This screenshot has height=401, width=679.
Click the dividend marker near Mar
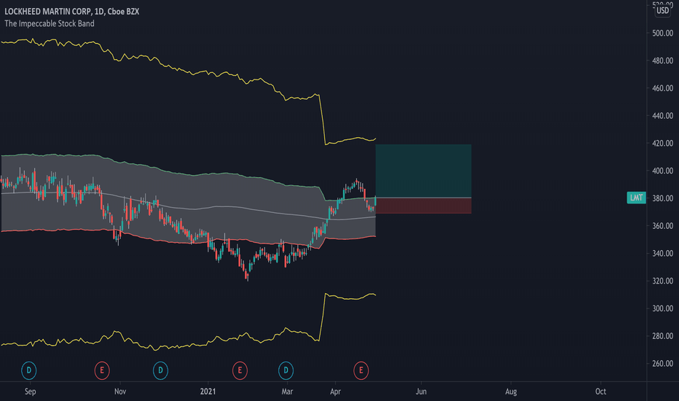286,370
